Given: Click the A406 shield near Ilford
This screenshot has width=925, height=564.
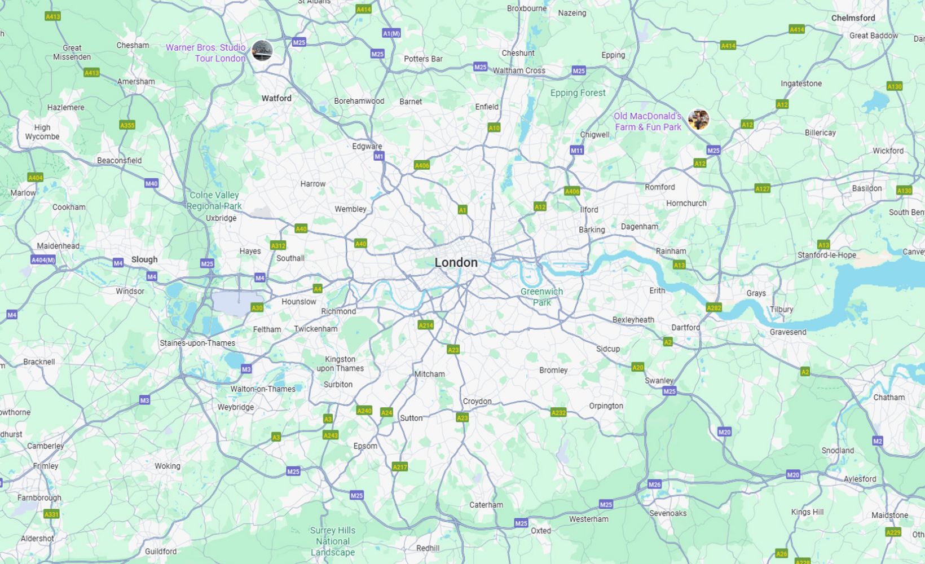Looking at the screenshot, I should coord(572,191).
